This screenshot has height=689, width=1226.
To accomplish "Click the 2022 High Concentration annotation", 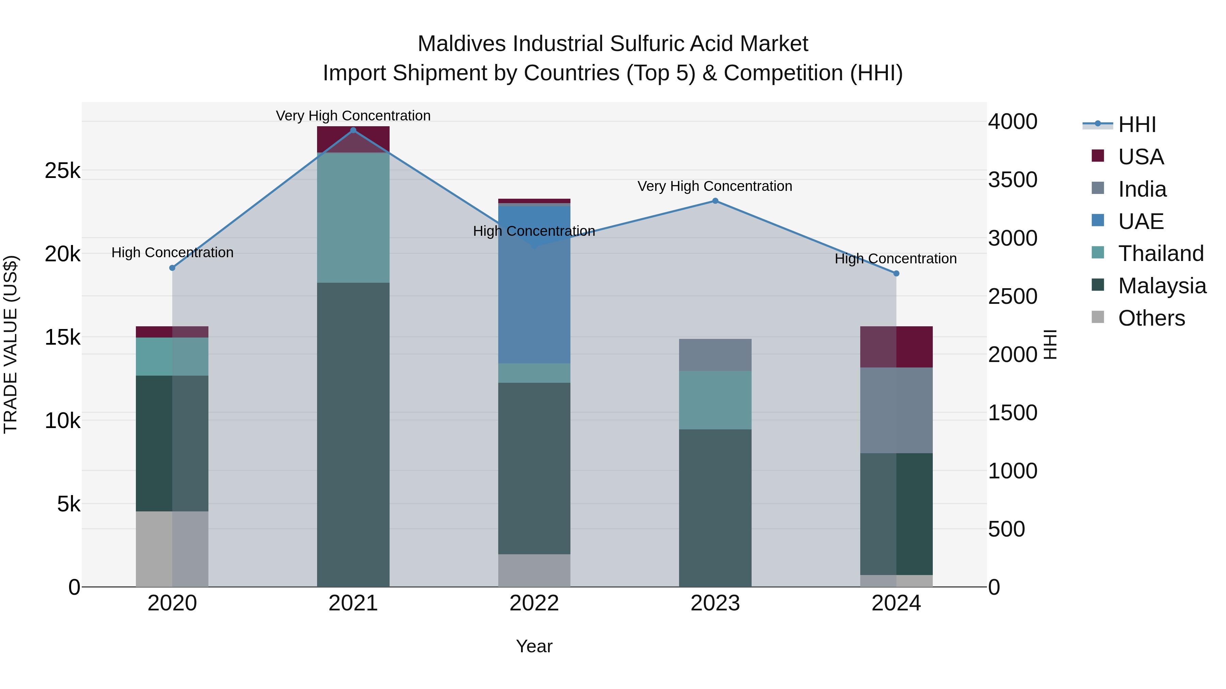I will 534,231.
